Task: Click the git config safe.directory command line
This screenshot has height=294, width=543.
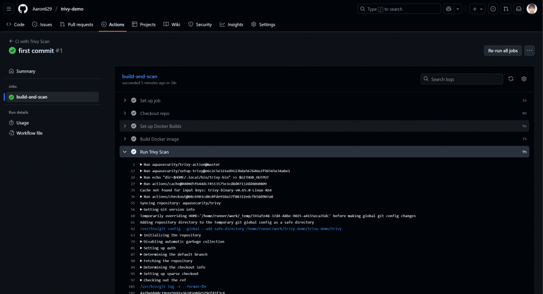Action: [241, 229]
